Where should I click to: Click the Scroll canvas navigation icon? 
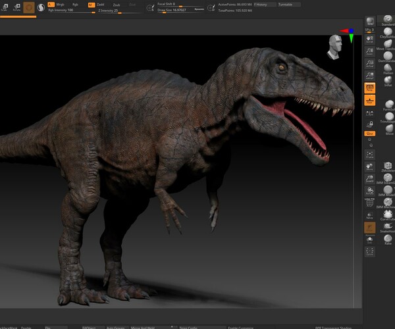(369, 39)
